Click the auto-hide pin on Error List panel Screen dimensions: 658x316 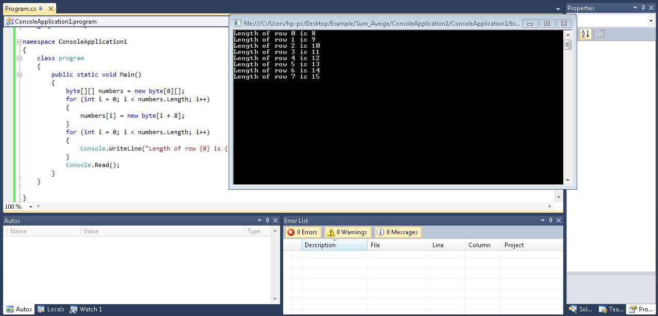click(x=550, y=220)
